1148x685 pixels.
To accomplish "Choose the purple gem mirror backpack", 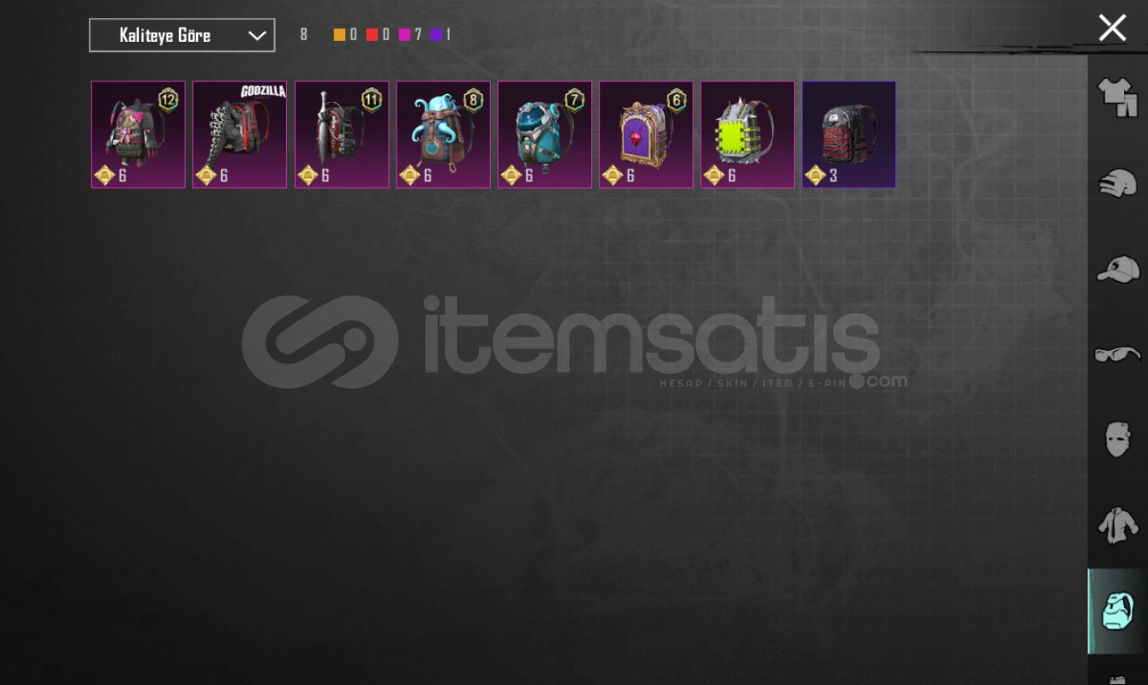I will point(646,134).
